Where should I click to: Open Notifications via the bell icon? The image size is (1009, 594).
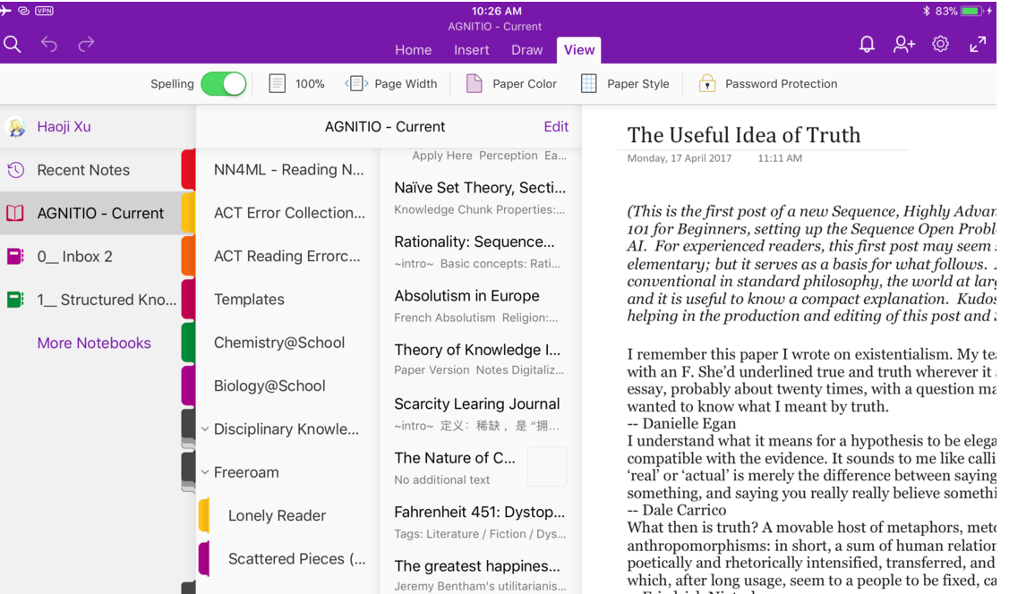click(x=866, y=43)
